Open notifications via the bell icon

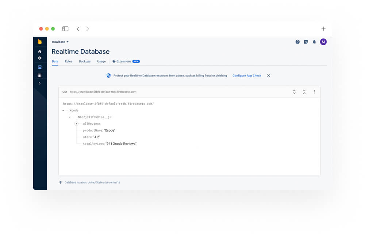314,42
